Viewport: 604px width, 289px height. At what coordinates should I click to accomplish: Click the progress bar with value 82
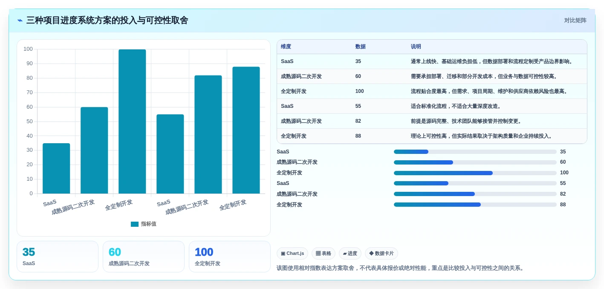point(475,194)
